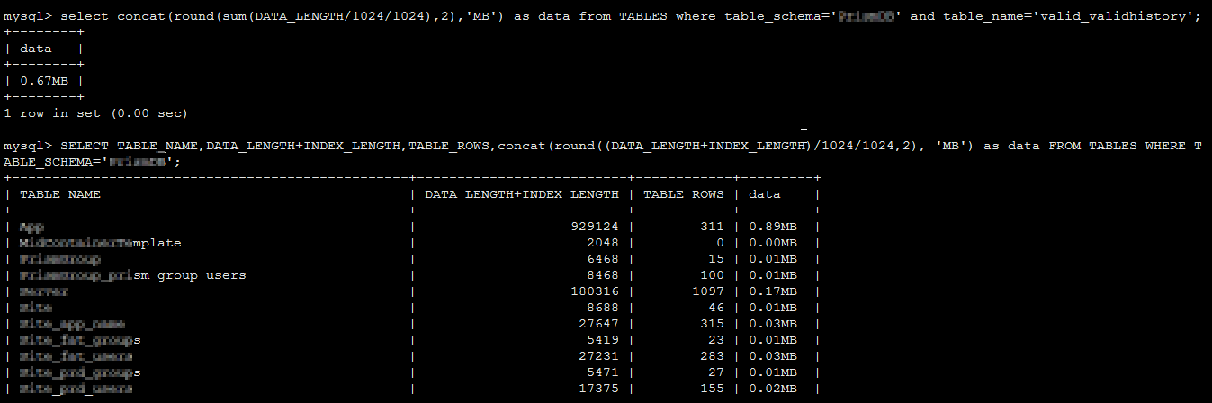Select the value 929124
Image resolution: width=1212 pixels, height=403 pixels.
tap(595, 227)
